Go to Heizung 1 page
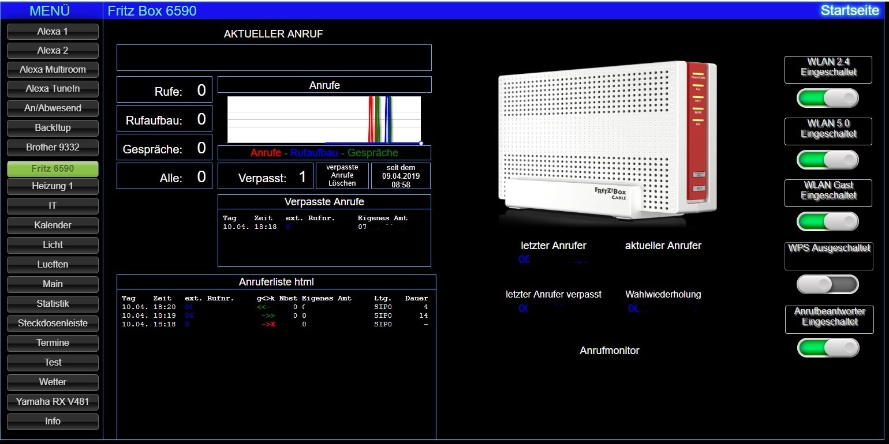This screenshot has width=889, height=444. pos(53,186)
